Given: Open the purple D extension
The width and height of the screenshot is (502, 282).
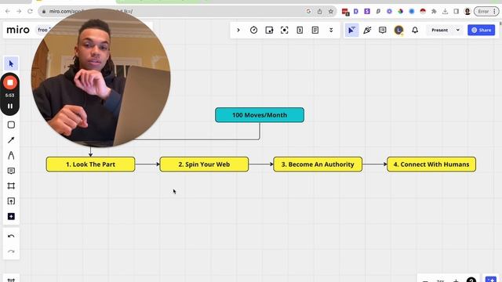Looking at the screenshot, I should pyautogui.click(x=355, y=11).
